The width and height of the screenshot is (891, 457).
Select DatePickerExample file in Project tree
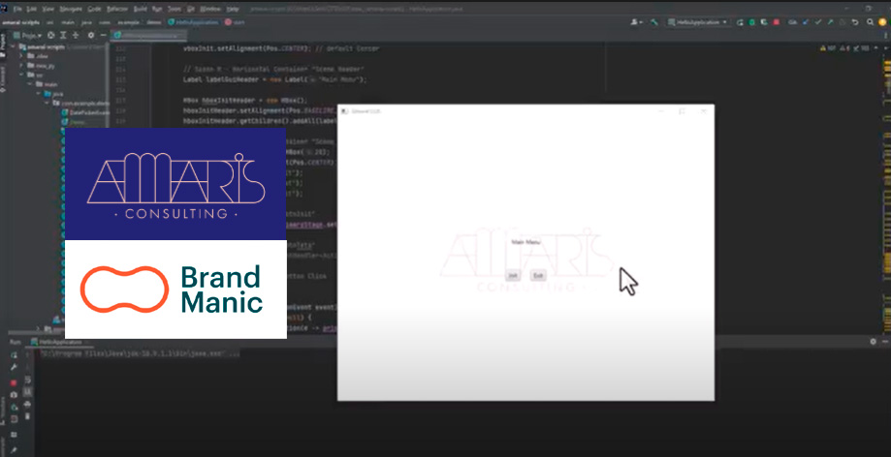(x=85, y=112)
